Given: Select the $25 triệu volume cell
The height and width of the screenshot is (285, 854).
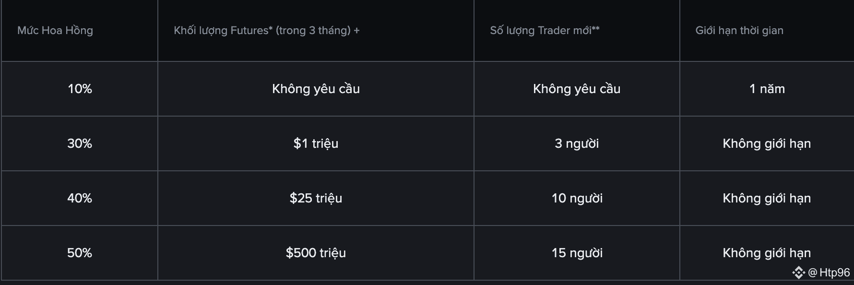Looking at the screenshot, I should pyautogui.click(x=316, y=198).
